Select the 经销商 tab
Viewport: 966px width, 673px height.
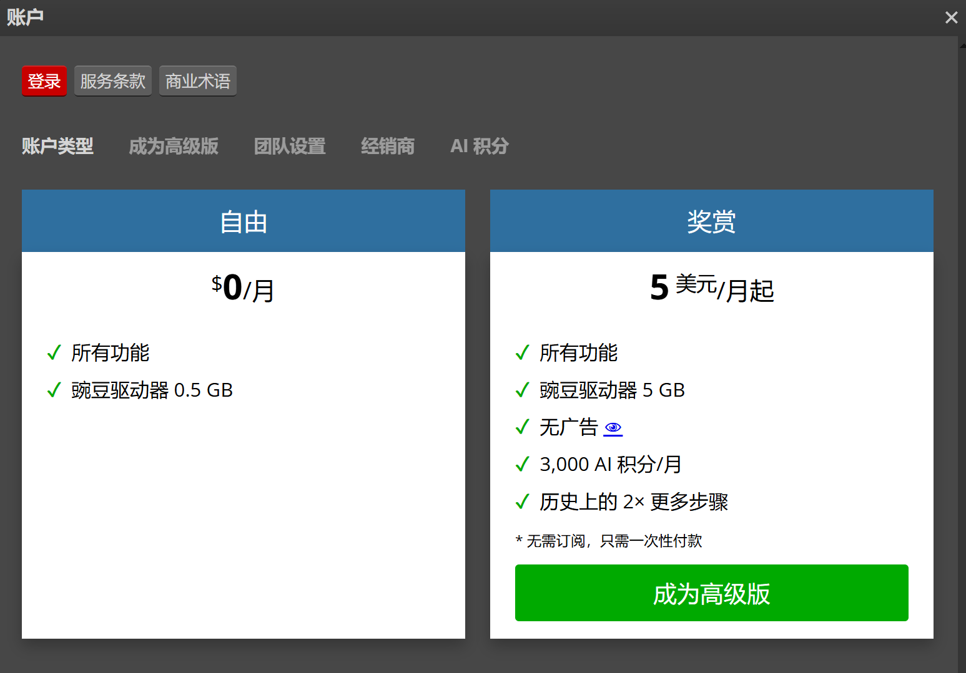click(x=388, y=146)
